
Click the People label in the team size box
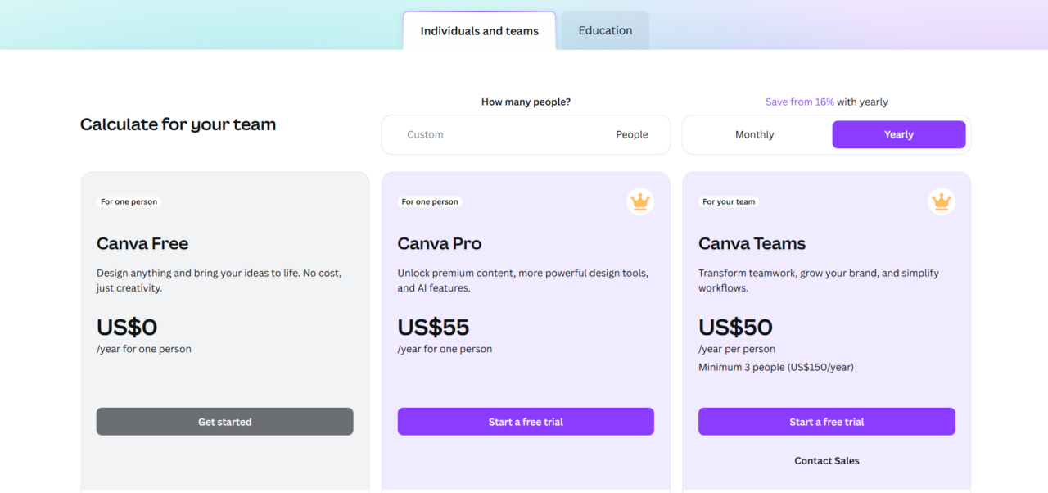click(631, 133)
